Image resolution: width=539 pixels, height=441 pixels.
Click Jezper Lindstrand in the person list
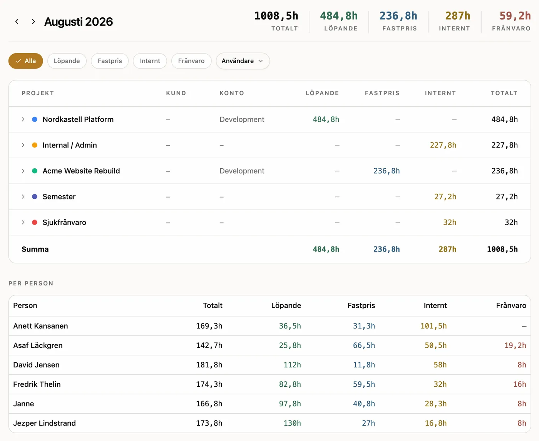(x=44, y=423)
